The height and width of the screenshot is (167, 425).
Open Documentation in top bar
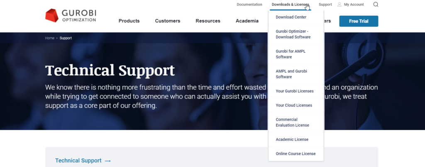point(249,4)
